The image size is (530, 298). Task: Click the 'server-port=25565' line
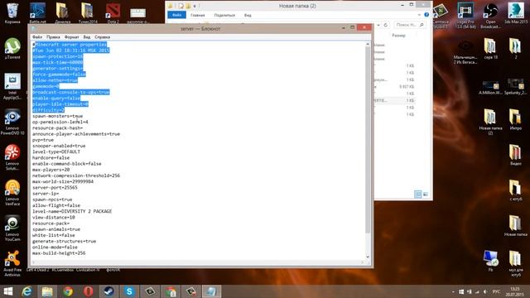pyautogui.click(x=55, y=188)
